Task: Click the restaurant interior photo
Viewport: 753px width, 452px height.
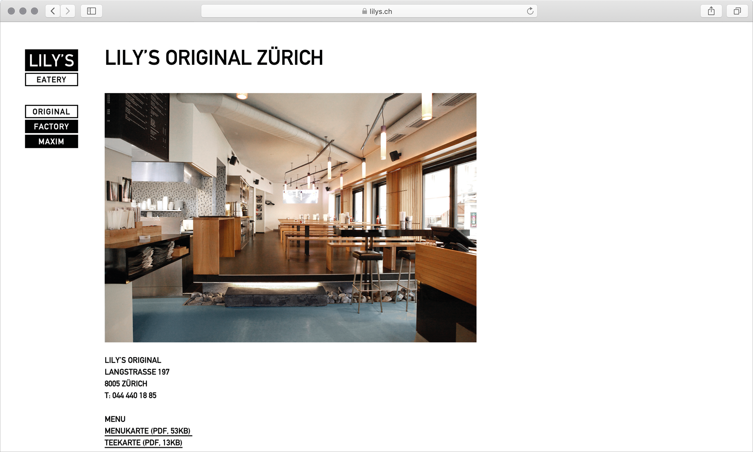Action: [290, 217]
